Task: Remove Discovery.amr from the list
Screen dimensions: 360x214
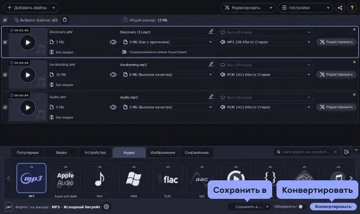Action: pos(354,29)
